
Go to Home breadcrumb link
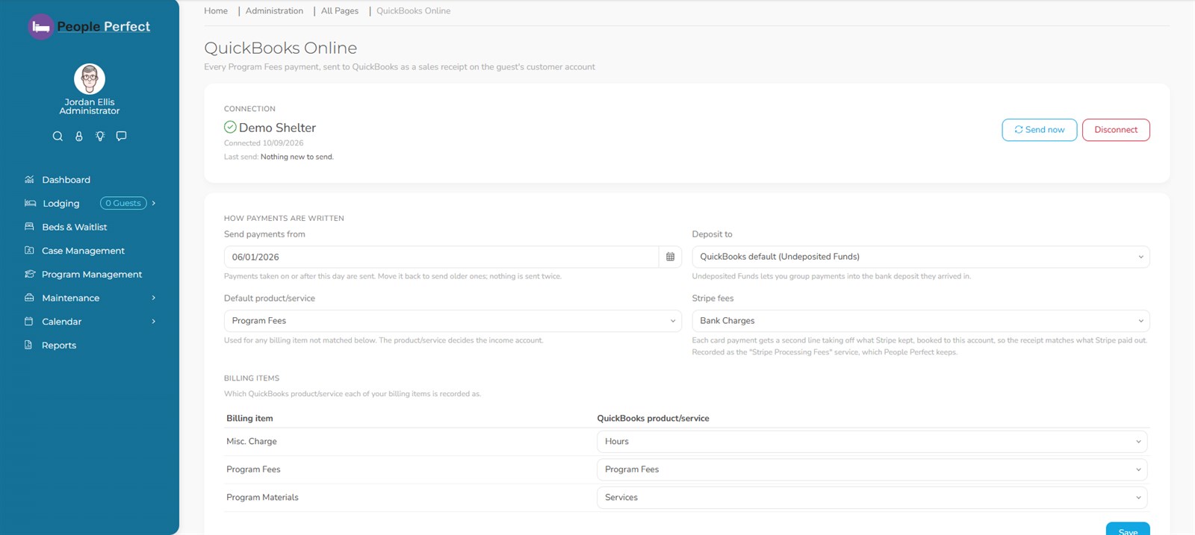point(216,11)
